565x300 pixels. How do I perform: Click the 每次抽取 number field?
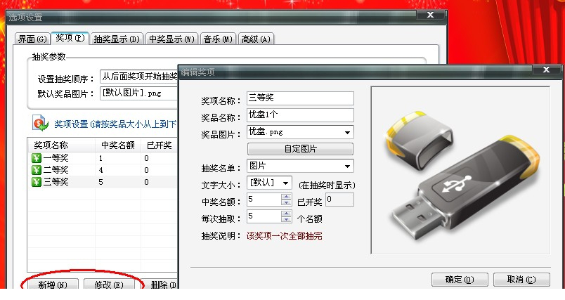(264, 216)
